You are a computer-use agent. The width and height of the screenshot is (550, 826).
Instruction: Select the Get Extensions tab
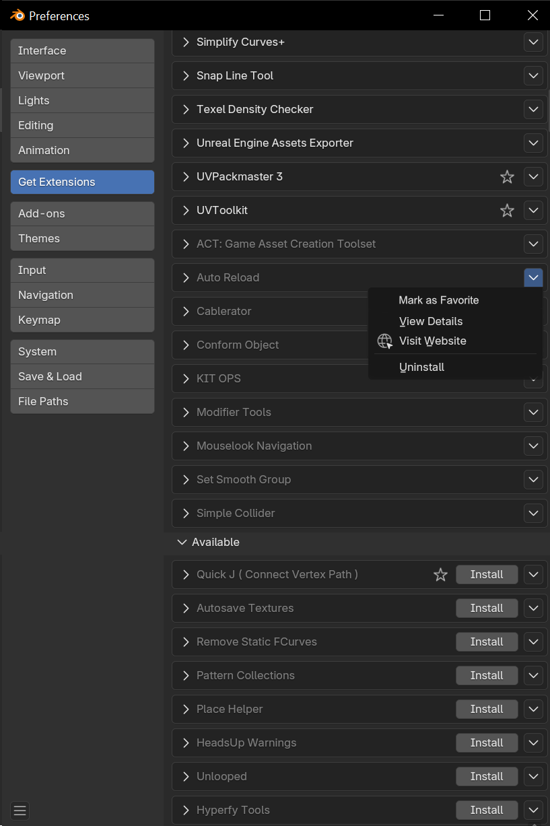tap(82, 182)
